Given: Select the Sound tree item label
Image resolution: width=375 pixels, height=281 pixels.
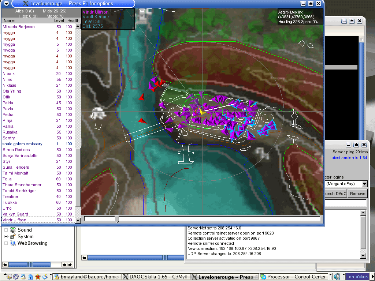Looking at the screenshot, I should pyautogui.click(x=25, y=230).
